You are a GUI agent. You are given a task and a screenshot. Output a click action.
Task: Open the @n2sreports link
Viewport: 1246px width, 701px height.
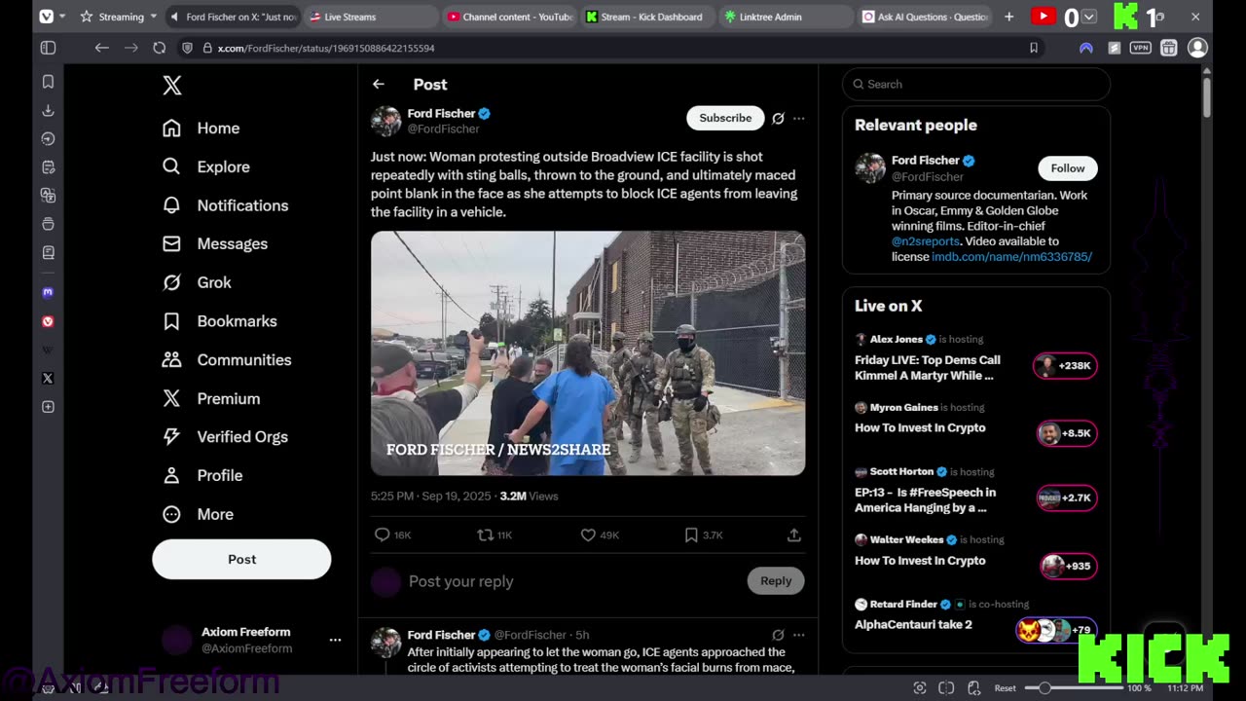pyautogui.click(x=926, y=241)
